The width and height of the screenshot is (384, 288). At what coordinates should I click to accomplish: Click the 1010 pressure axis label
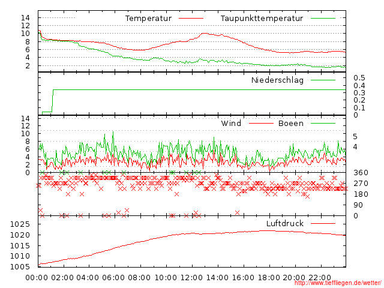[x=20, y=256]
